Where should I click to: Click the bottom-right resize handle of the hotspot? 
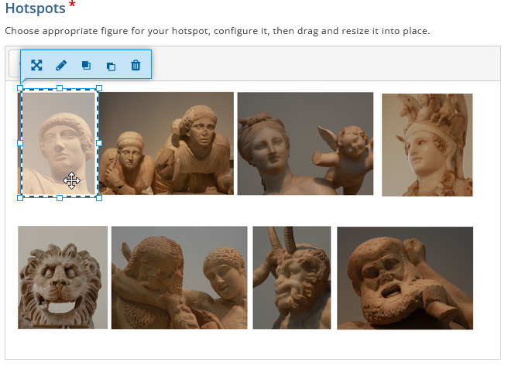(98, 198)
